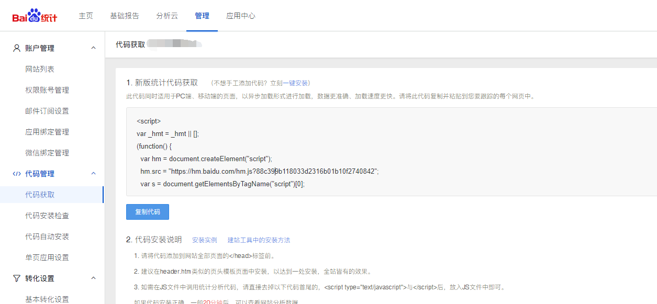The width and height of the screenshot is (657, 304).
Task: Click the 代码管理 code icon
Action: click(17, 174)
